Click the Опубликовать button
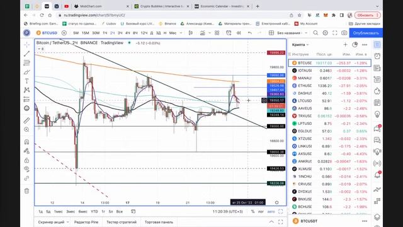The image size is (403, 227). tap(366, 33)
